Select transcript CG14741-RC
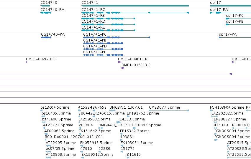This screenshot has height=159, width=251. (x=93, y=10)
